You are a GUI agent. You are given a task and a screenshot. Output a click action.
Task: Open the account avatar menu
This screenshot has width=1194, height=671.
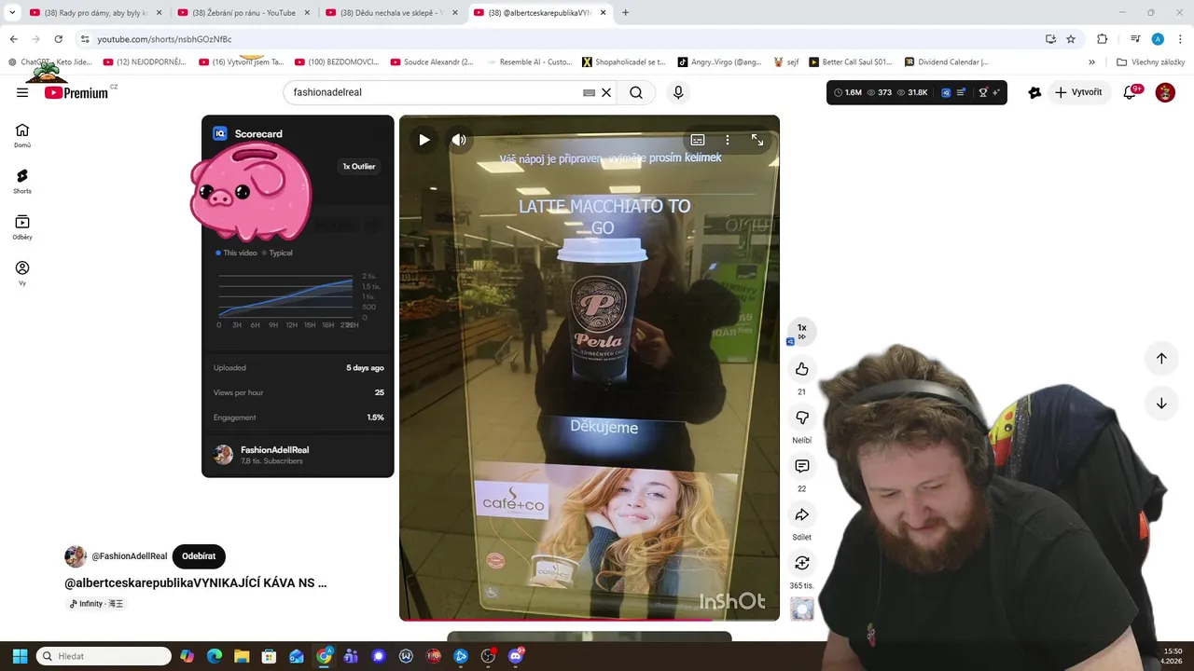pos(1165,92)
